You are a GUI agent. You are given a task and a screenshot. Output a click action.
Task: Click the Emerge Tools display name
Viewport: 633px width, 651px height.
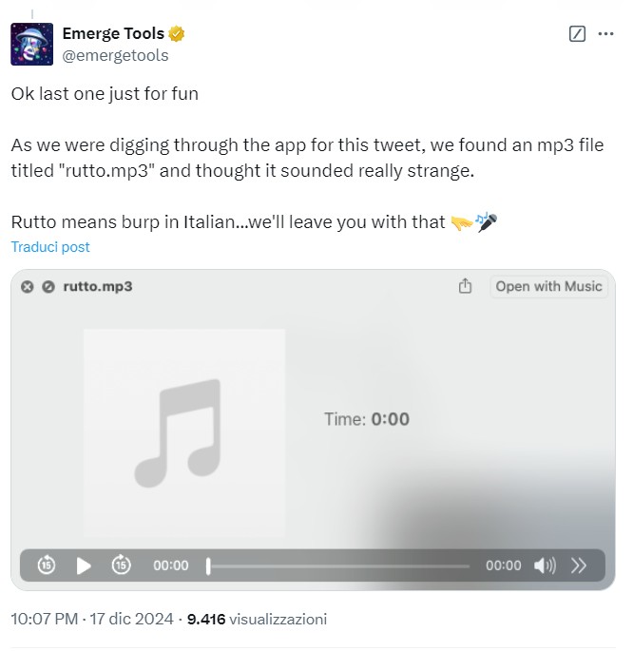(112, 33)
